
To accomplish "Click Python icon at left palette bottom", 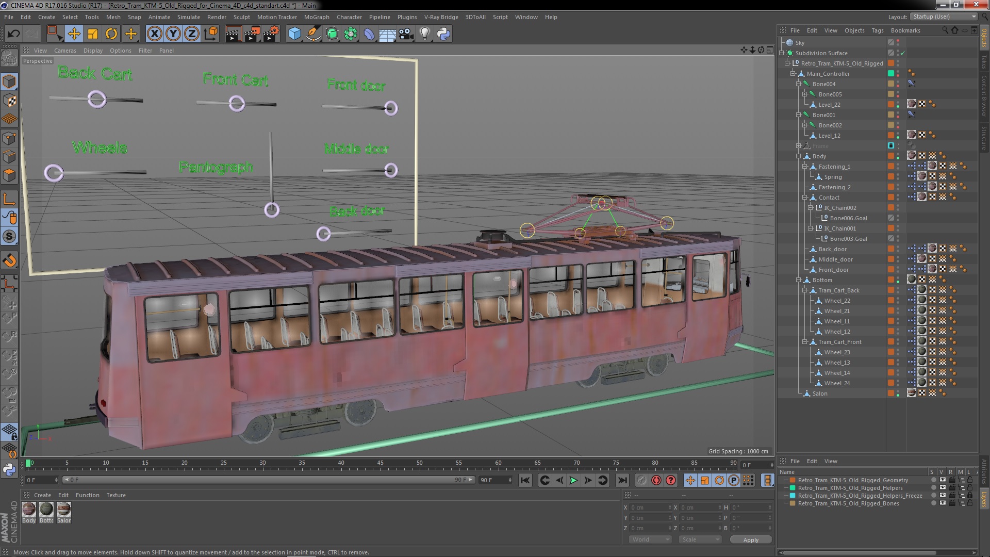I will tap(9, 469).
